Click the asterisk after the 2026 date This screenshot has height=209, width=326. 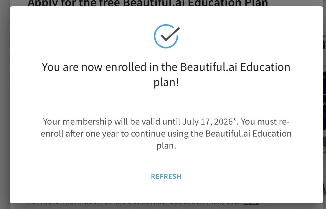234,120
